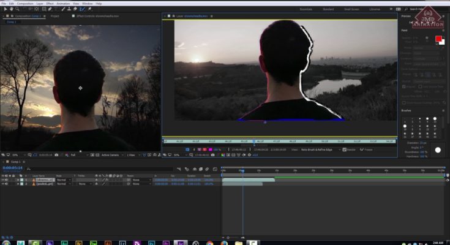Open the timeline Graph Editor

pos(215,169)
